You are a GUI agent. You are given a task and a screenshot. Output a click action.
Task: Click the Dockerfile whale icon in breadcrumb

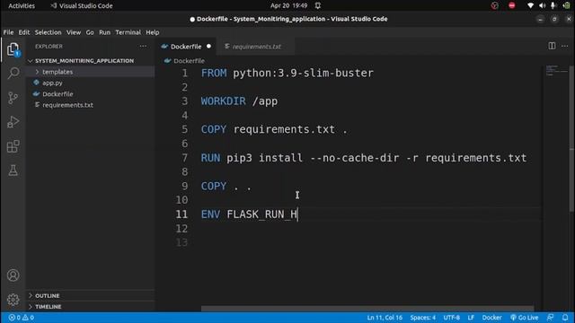(168, 61)
